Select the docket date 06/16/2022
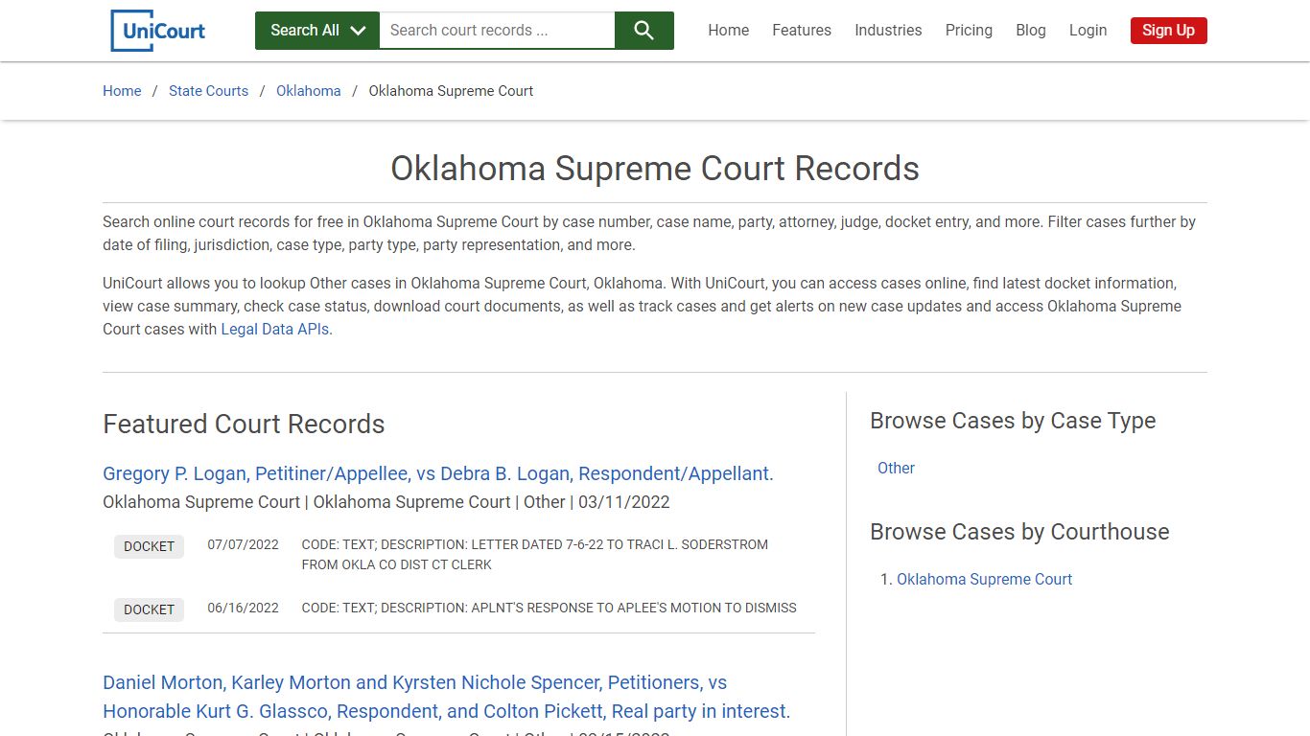Screen dimensions: 1310x736 click(x=243, y=608)
